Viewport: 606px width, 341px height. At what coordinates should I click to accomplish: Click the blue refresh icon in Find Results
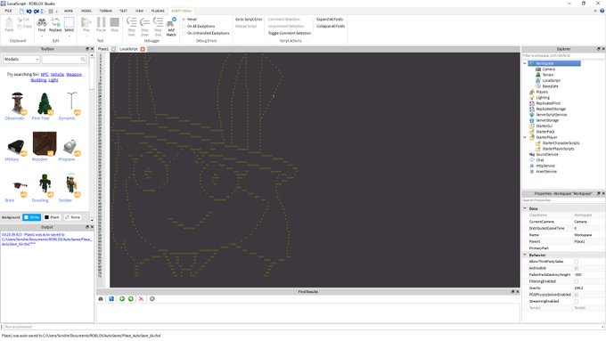[111, 299]
